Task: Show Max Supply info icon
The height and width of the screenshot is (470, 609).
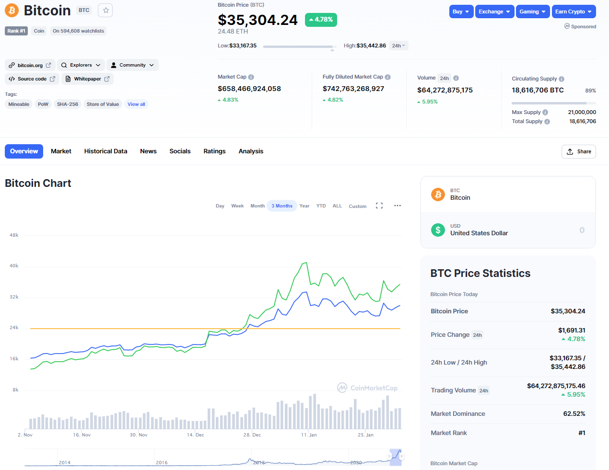Action: pyautogui.click(x=545, y=113)
